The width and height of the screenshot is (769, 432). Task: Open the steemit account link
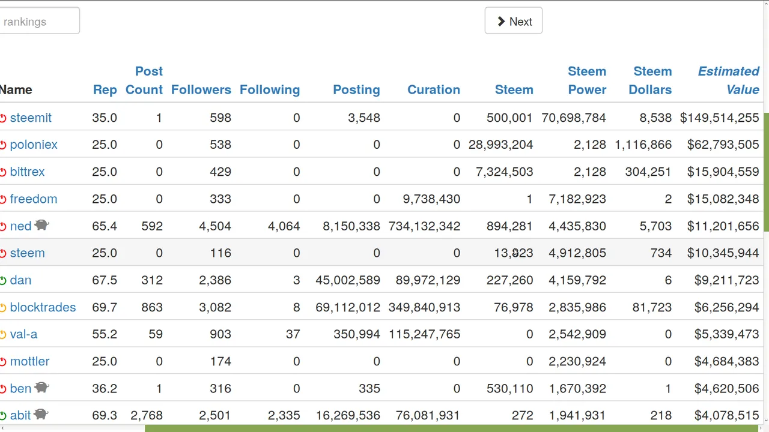pos(31,118)
